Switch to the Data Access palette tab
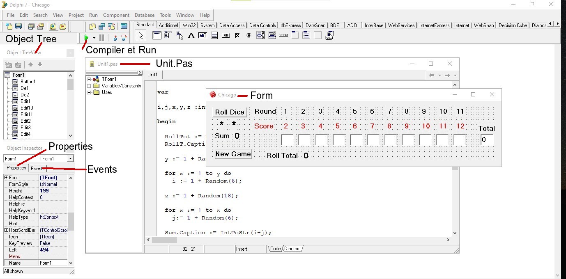 232,25
